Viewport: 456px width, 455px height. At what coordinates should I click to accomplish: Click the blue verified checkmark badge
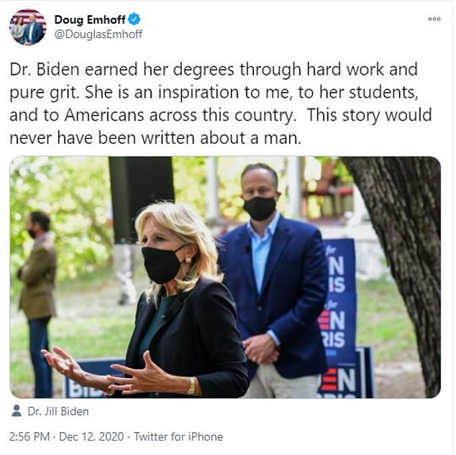[134, 19]
